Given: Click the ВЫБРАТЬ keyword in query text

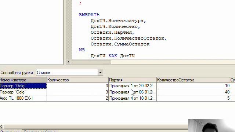Looking at the screenshot, I should (89, 15).
